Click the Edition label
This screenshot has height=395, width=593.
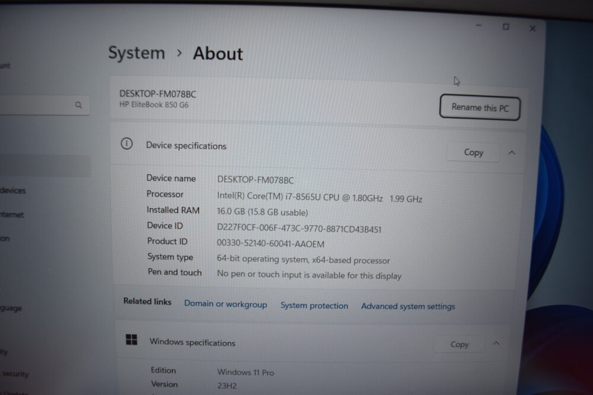pyautogui.click(x=163, y=370)
